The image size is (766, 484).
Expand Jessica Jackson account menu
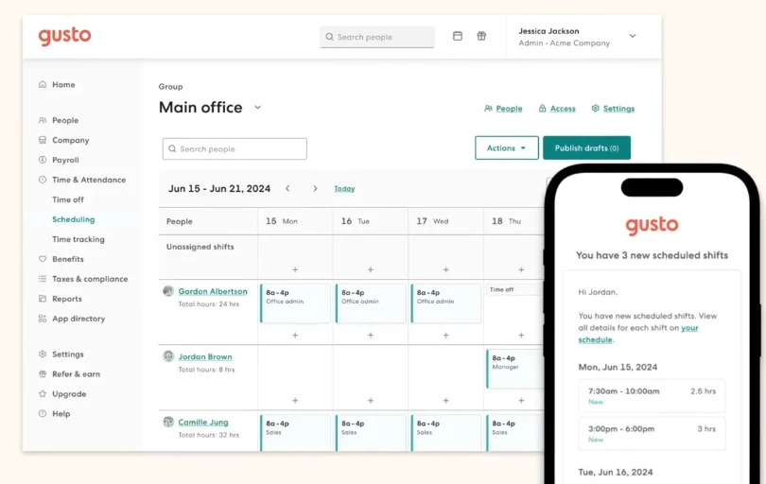pyautogui.click(x=633, y=36)
